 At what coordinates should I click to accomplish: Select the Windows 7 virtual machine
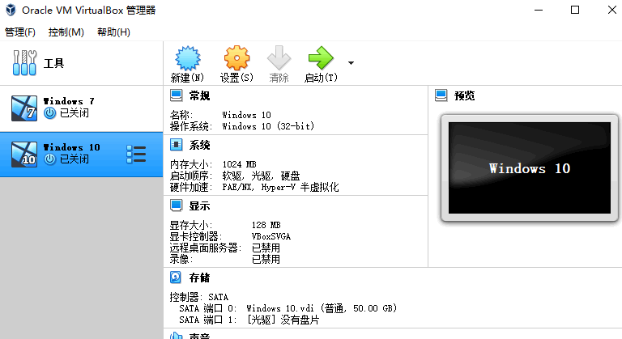click(81, 108)
